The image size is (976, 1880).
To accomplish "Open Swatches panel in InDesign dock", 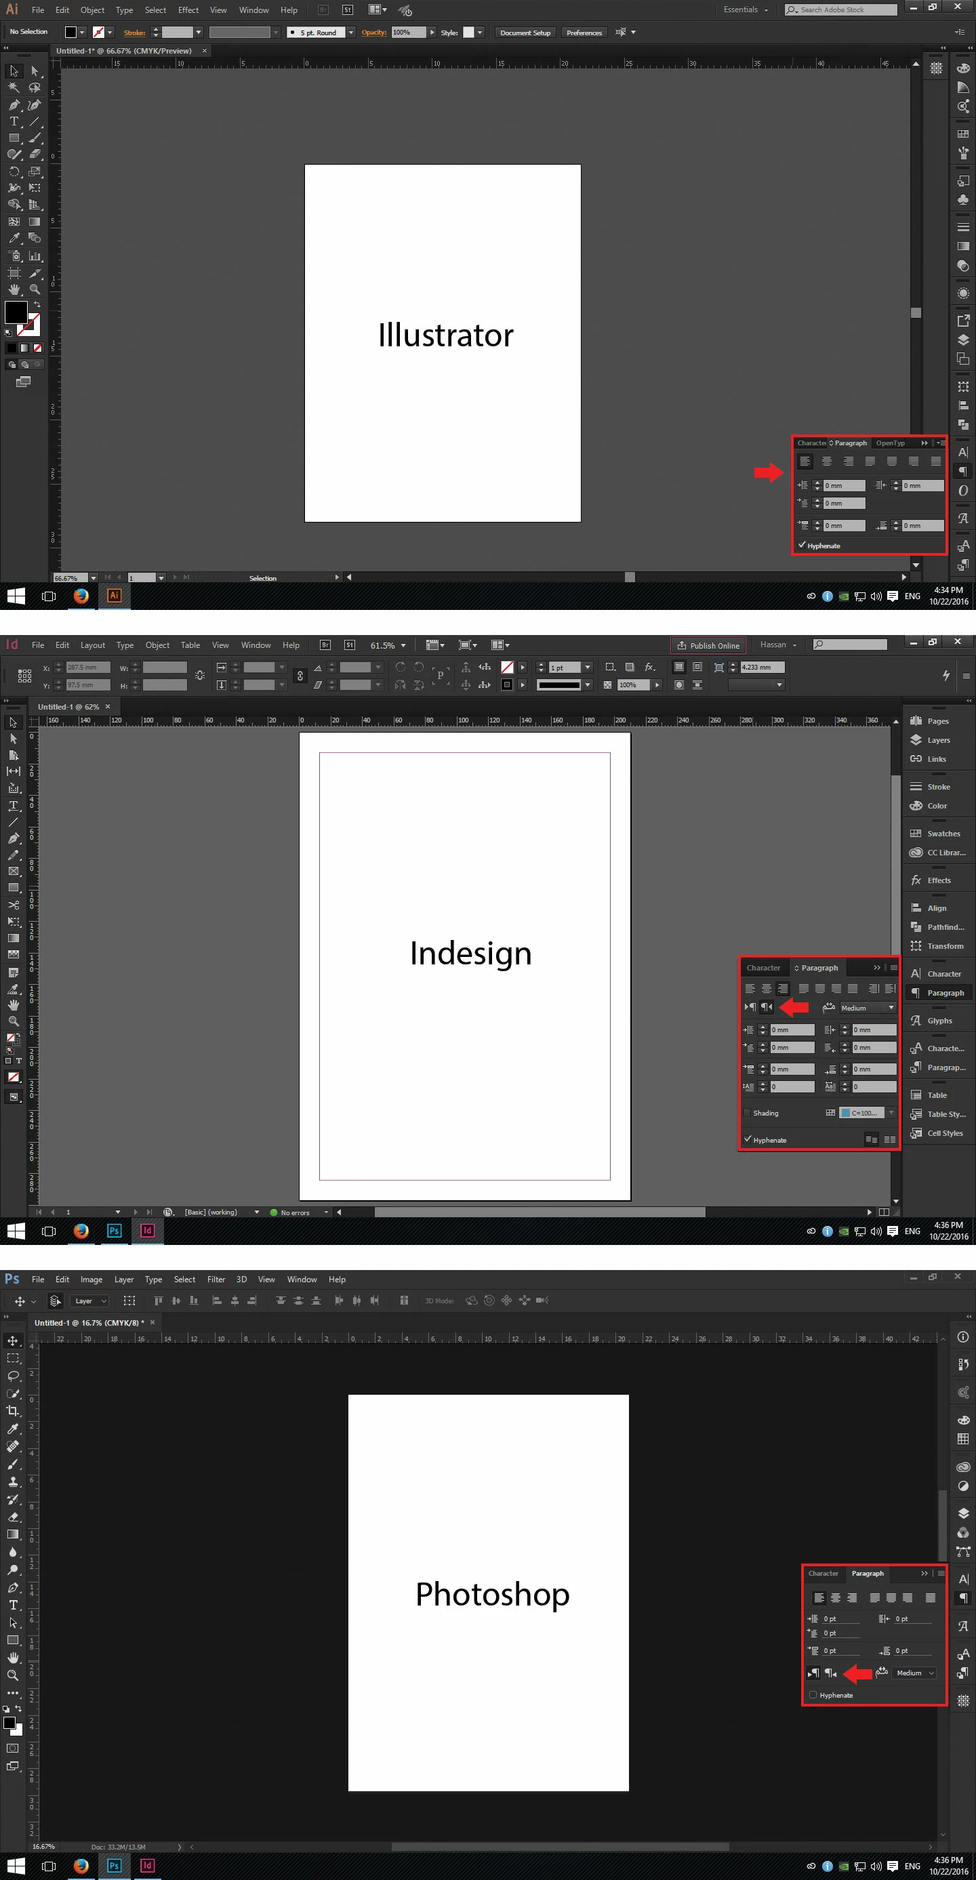I will 939,834.
